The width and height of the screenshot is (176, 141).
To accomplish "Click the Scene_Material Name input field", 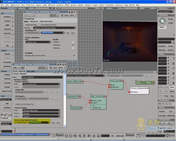I will pos(41,77).
